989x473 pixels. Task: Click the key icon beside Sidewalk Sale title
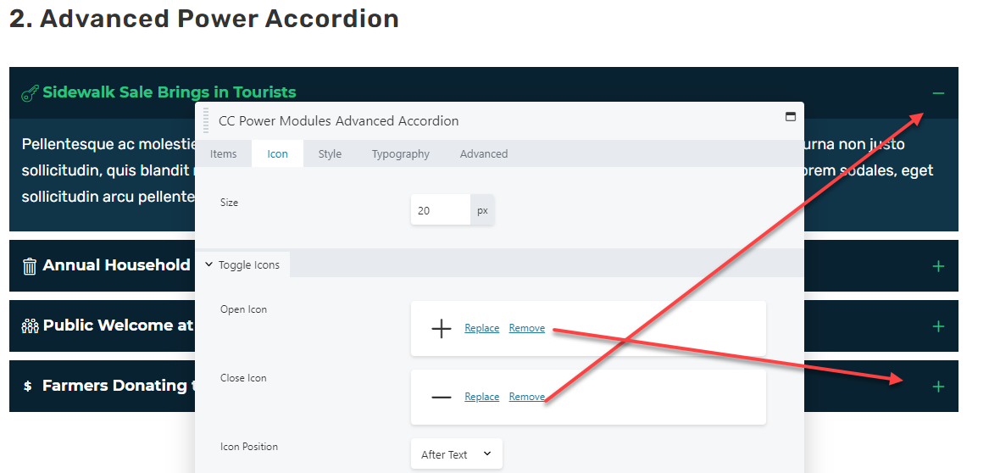tap(30, 93)
